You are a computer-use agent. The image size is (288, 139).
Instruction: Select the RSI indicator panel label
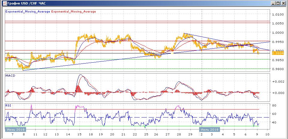pos(8,105)
